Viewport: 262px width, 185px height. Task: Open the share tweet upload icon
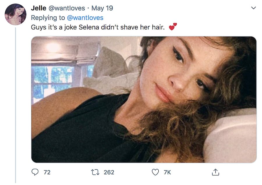(x=215, y=172)
